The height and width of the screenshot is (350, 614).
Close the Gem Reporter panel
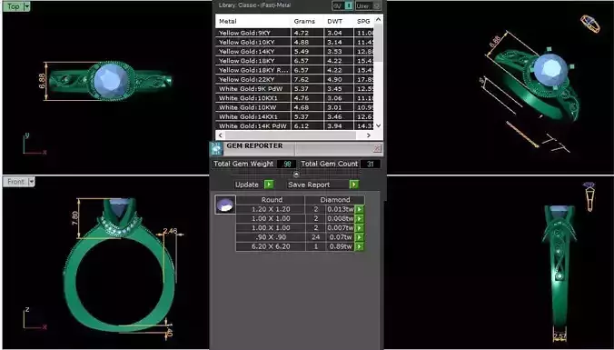pyautogui.click(x=377, y=148)
